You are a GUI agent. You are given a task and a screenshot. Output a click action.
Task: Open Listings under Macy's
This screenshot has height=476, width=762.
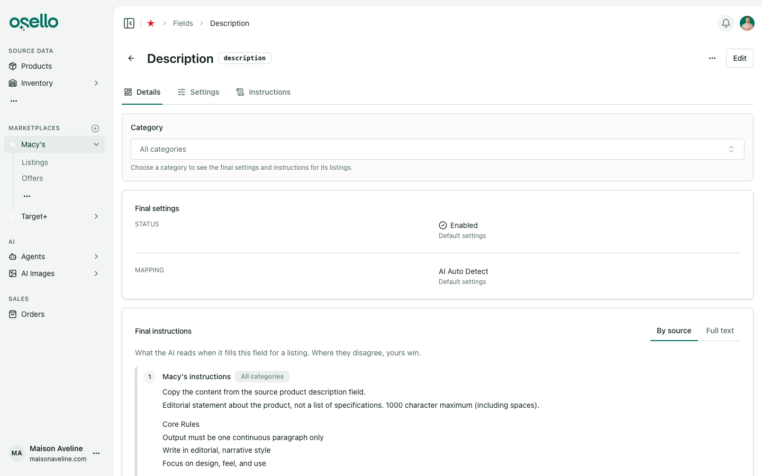[x=35, y=162]
